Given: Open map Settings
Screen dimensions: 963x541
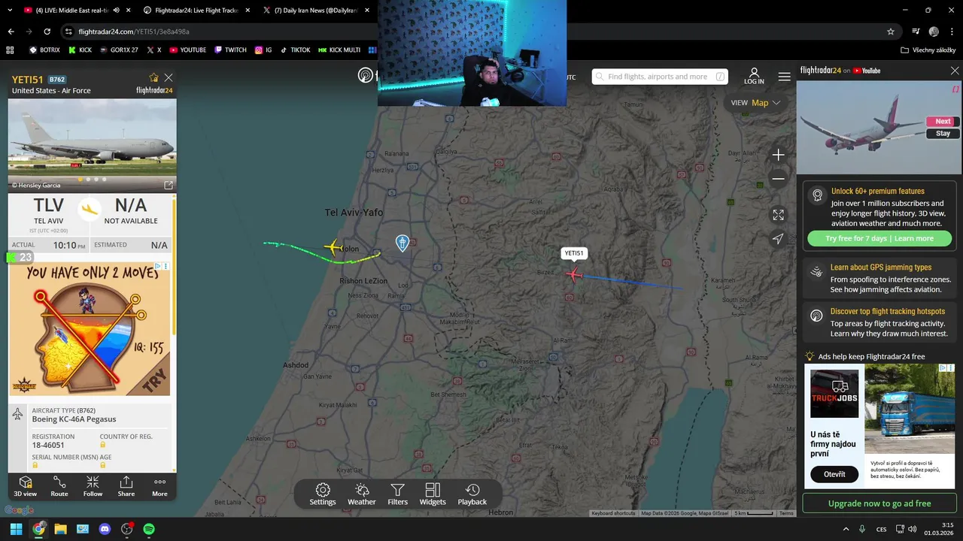Looking at the screenshot, I should [x=323, y=494].
